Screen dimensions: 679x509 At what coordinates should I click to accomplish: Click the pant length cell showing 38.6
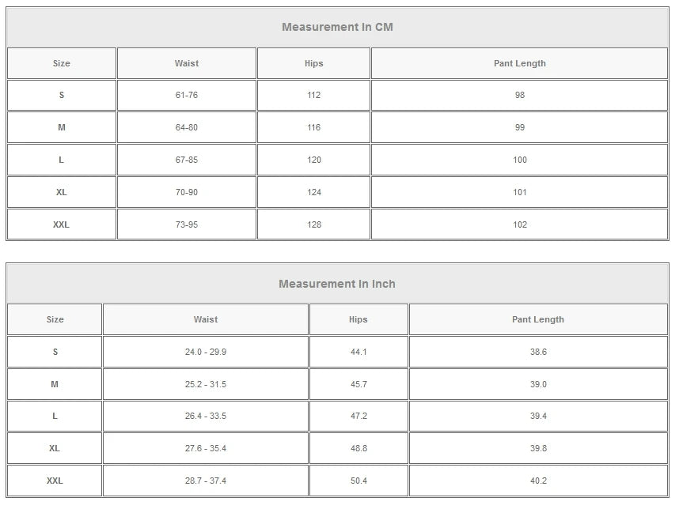coord(538,352)
